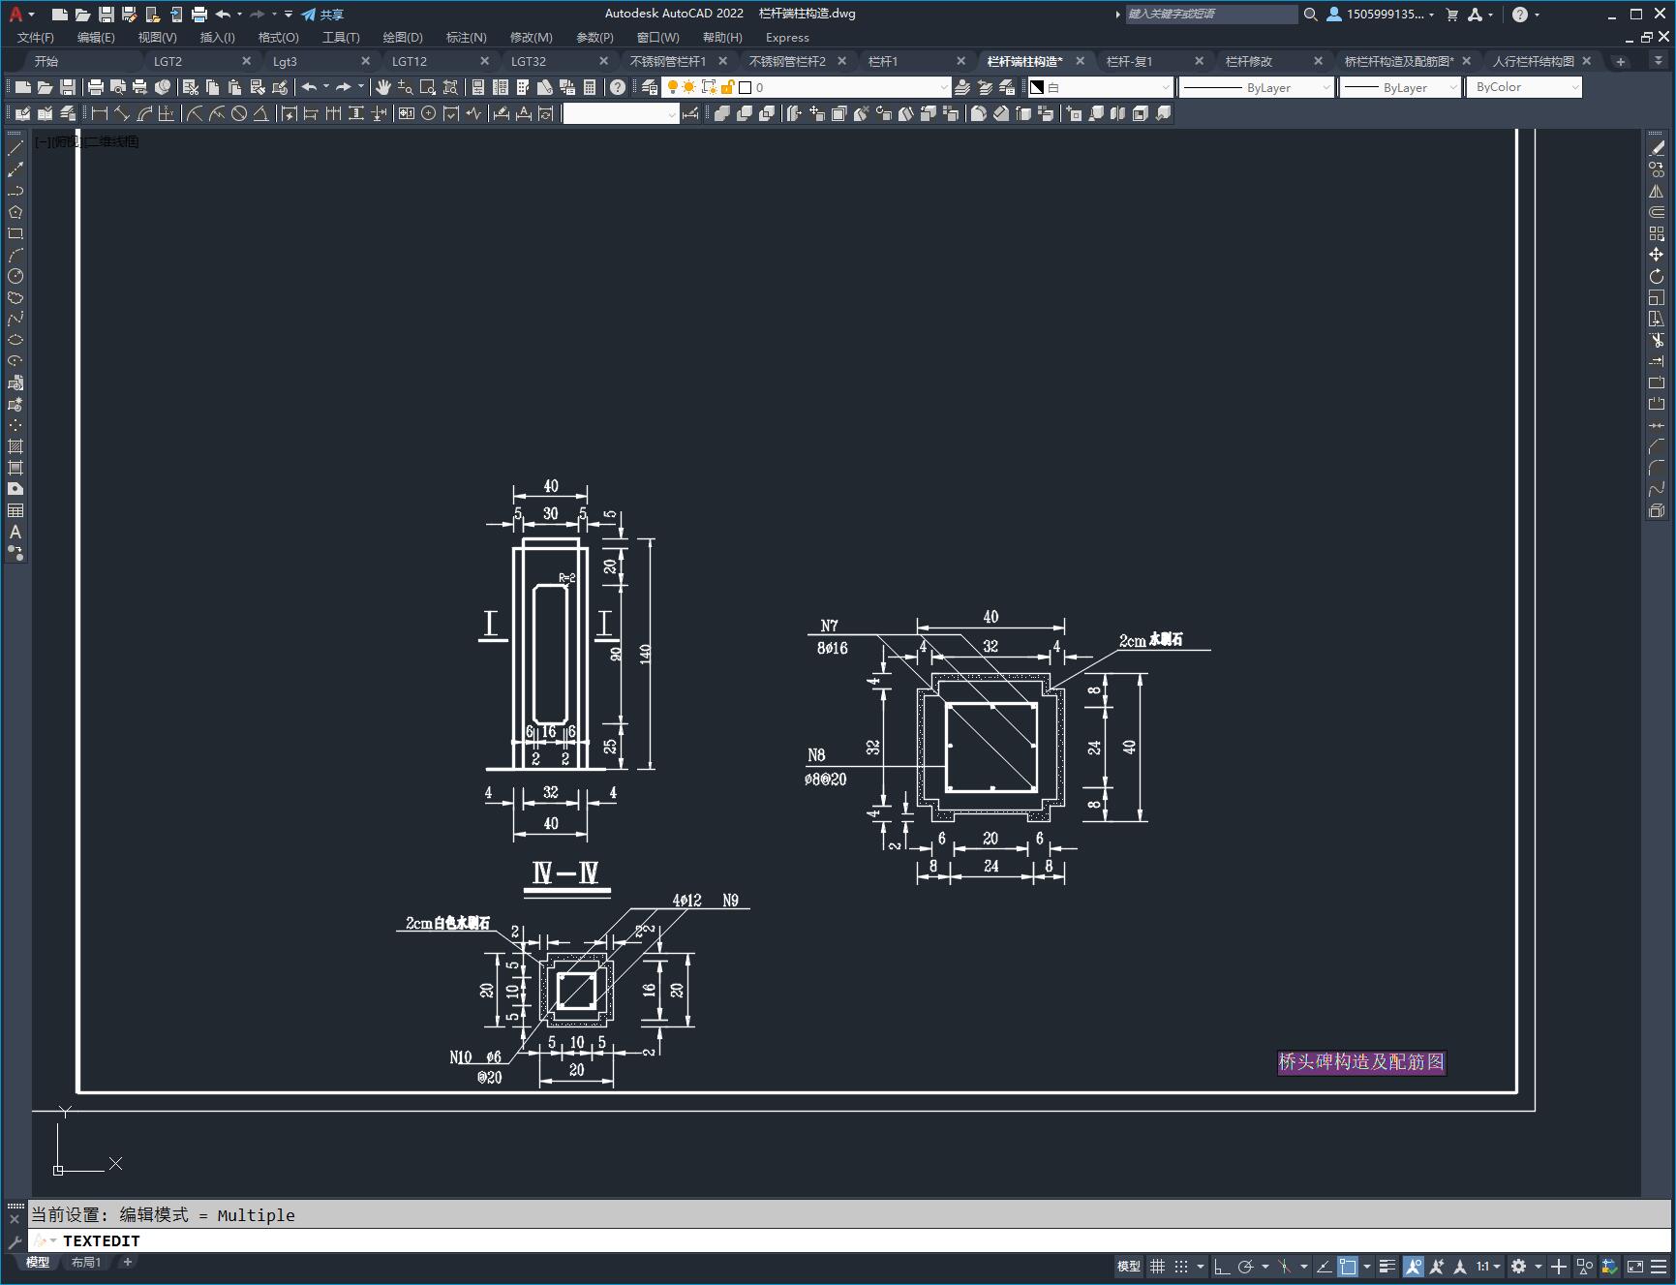Screen dimensions: 1676x1285
Task: Open the signed-in account 1505999135 menu
Action: tap(1381, 15)
